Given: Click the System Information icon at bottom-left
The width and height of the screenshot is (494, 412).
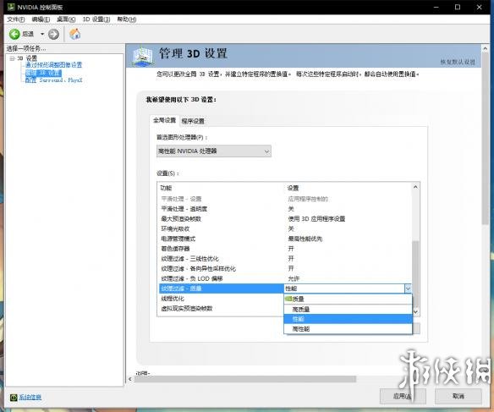Looking at the screenshot, I should point(14,398).
